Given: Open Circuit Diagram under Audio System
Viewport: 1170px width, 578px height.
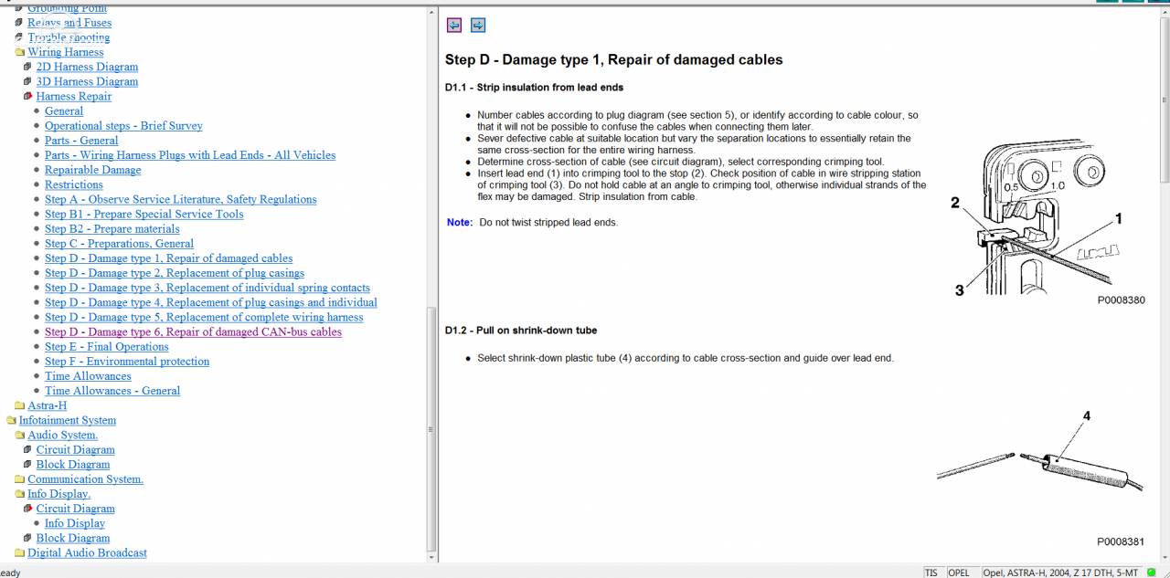Looking at the screenshot, I should click(x=76, y=449).
